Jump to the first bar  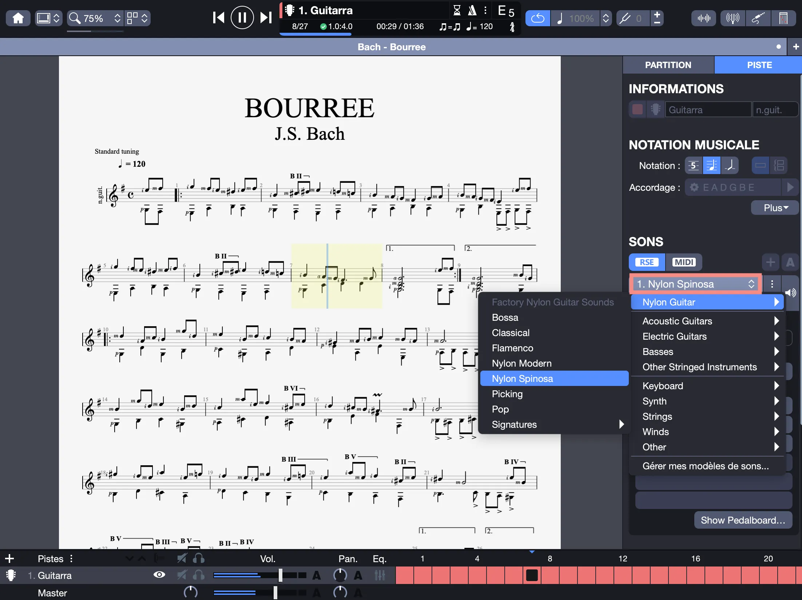(x=218, y=17)
